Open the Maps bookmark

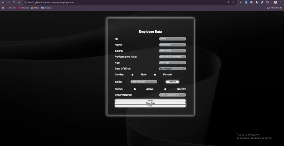click(35, 8)
